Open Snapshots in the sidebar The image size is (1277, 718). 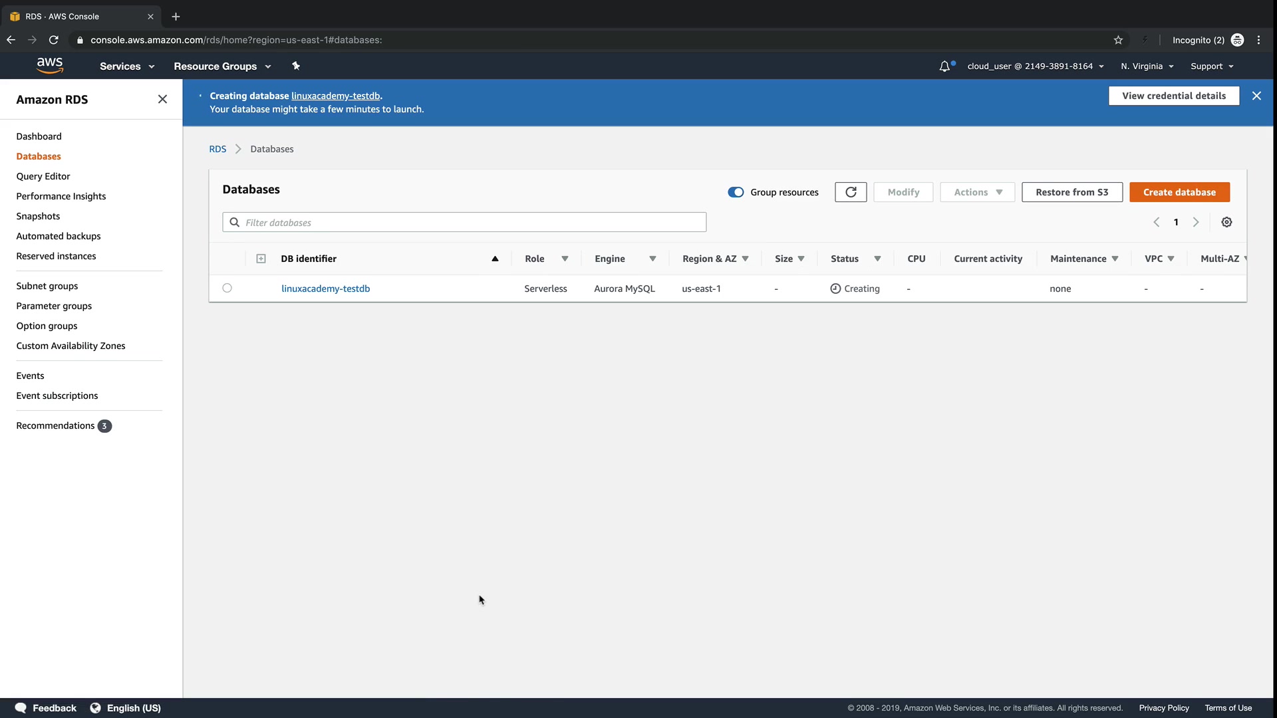(x=38, y=216)
